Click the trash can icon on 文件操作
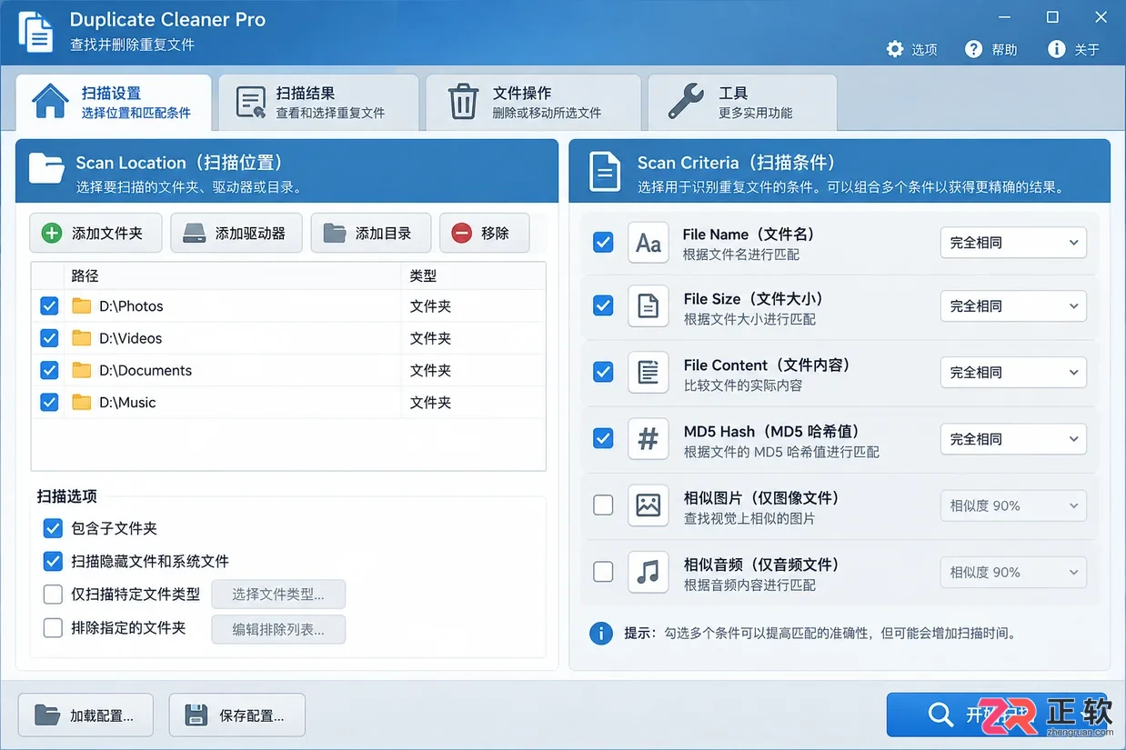Viewport: 1126px width, 750px height. pyautogui.click(x=463, y=102)
